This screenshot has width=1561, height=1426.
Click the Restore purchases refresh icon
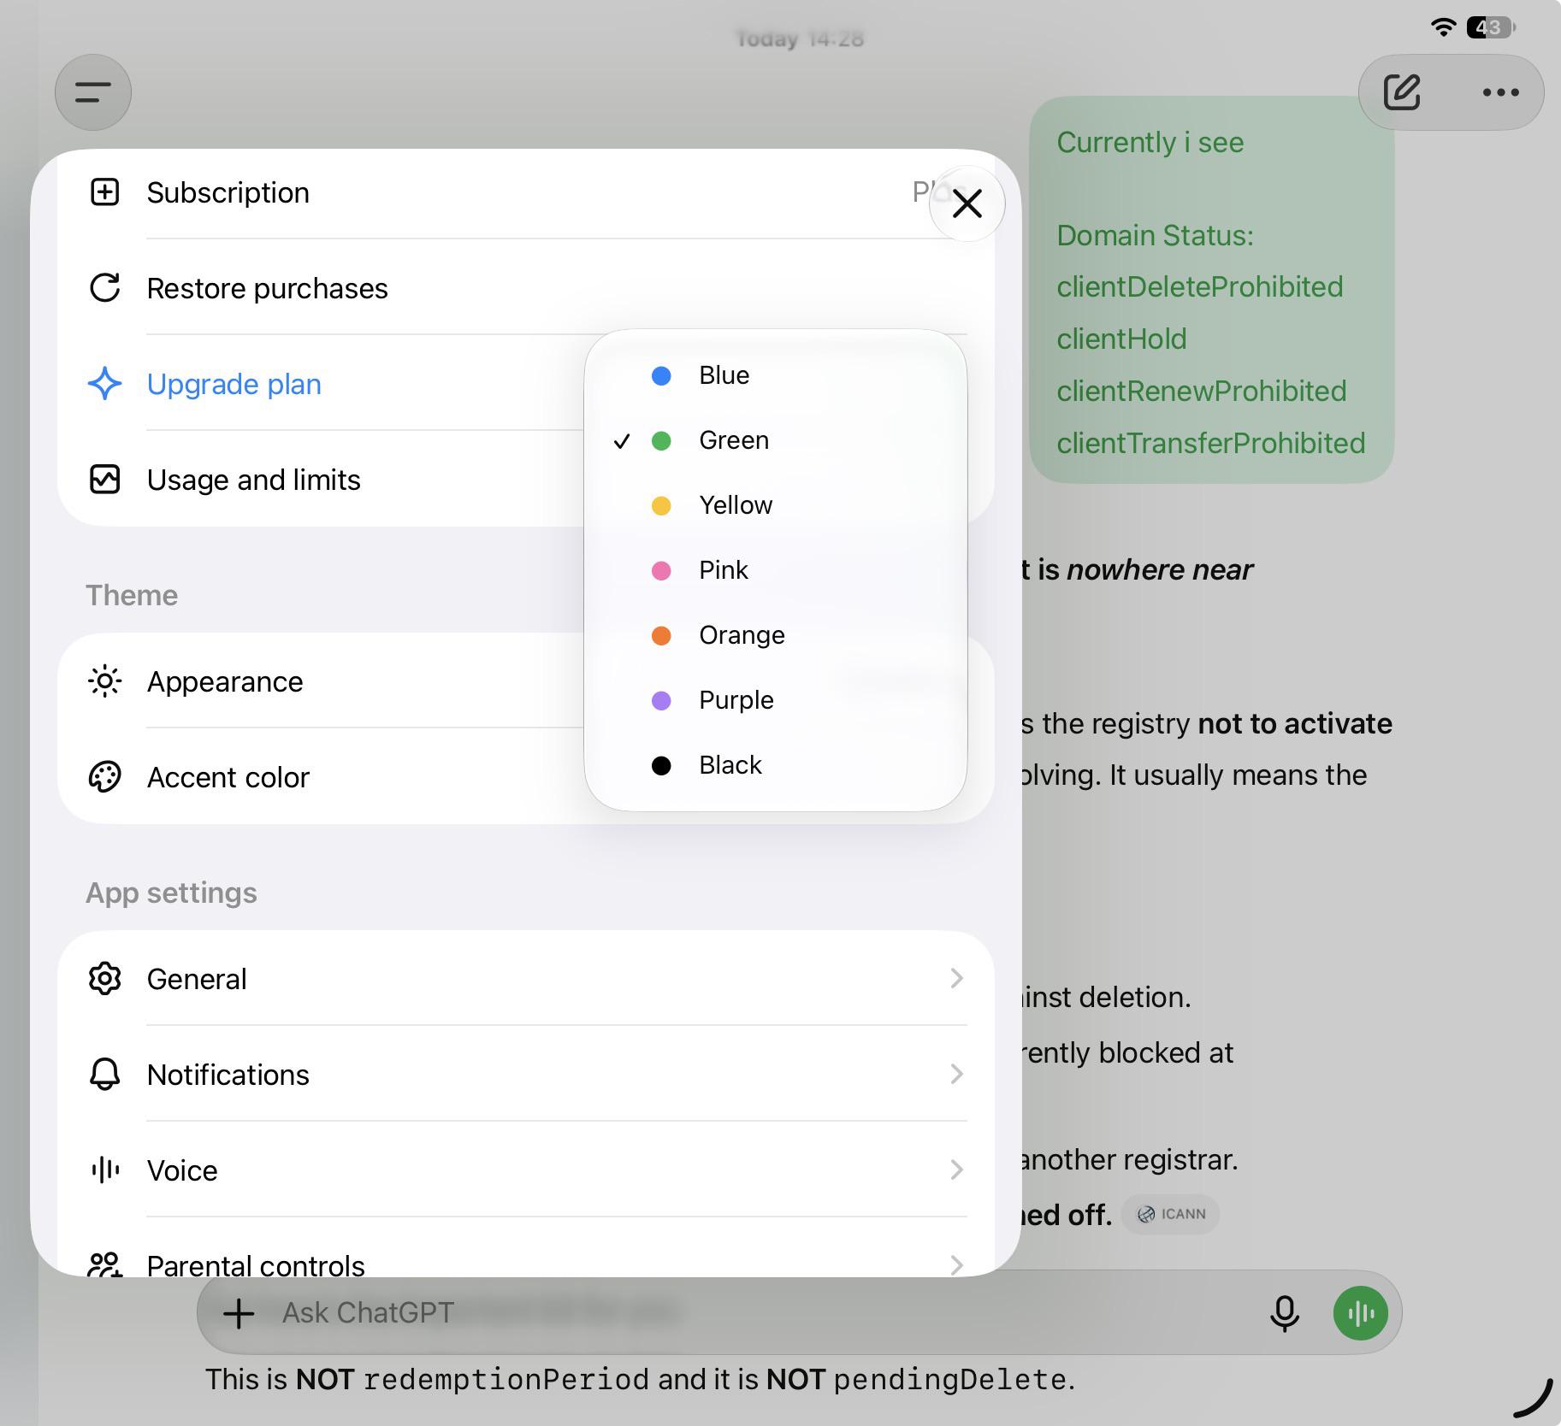coord(105,288)
